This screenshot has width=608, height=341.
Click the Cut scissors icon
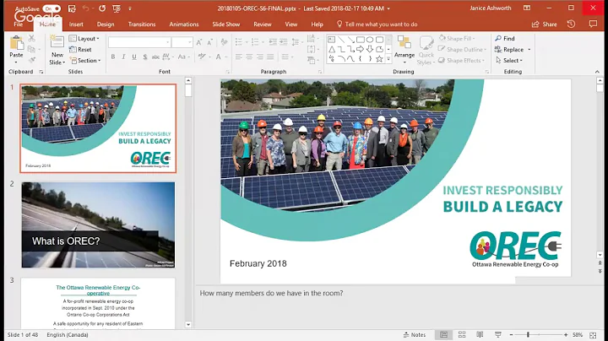coord(32,38)
